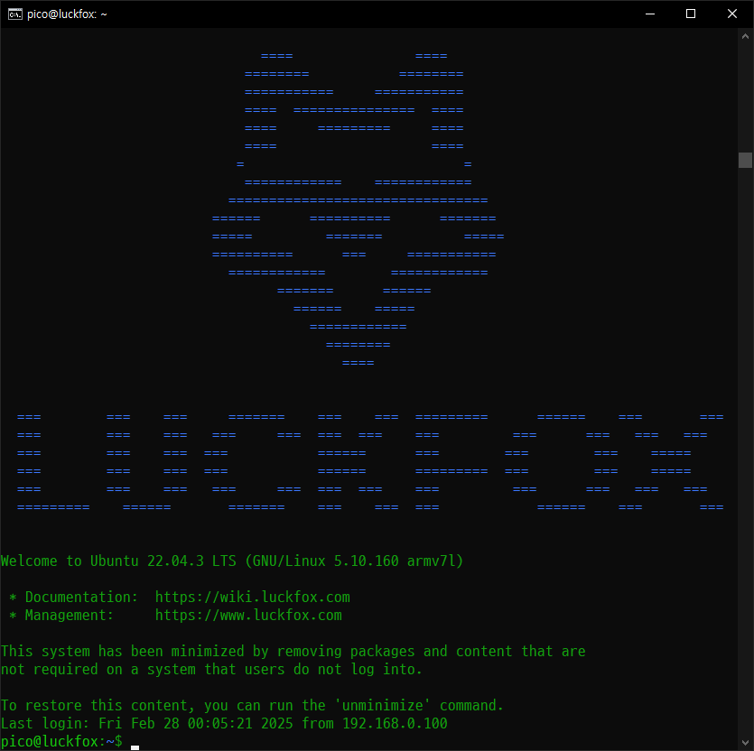Screen dimensions: 754x751
Task: Click the 'Last login: Fri Feb 28' line
Action: click(x=224, y=723)
